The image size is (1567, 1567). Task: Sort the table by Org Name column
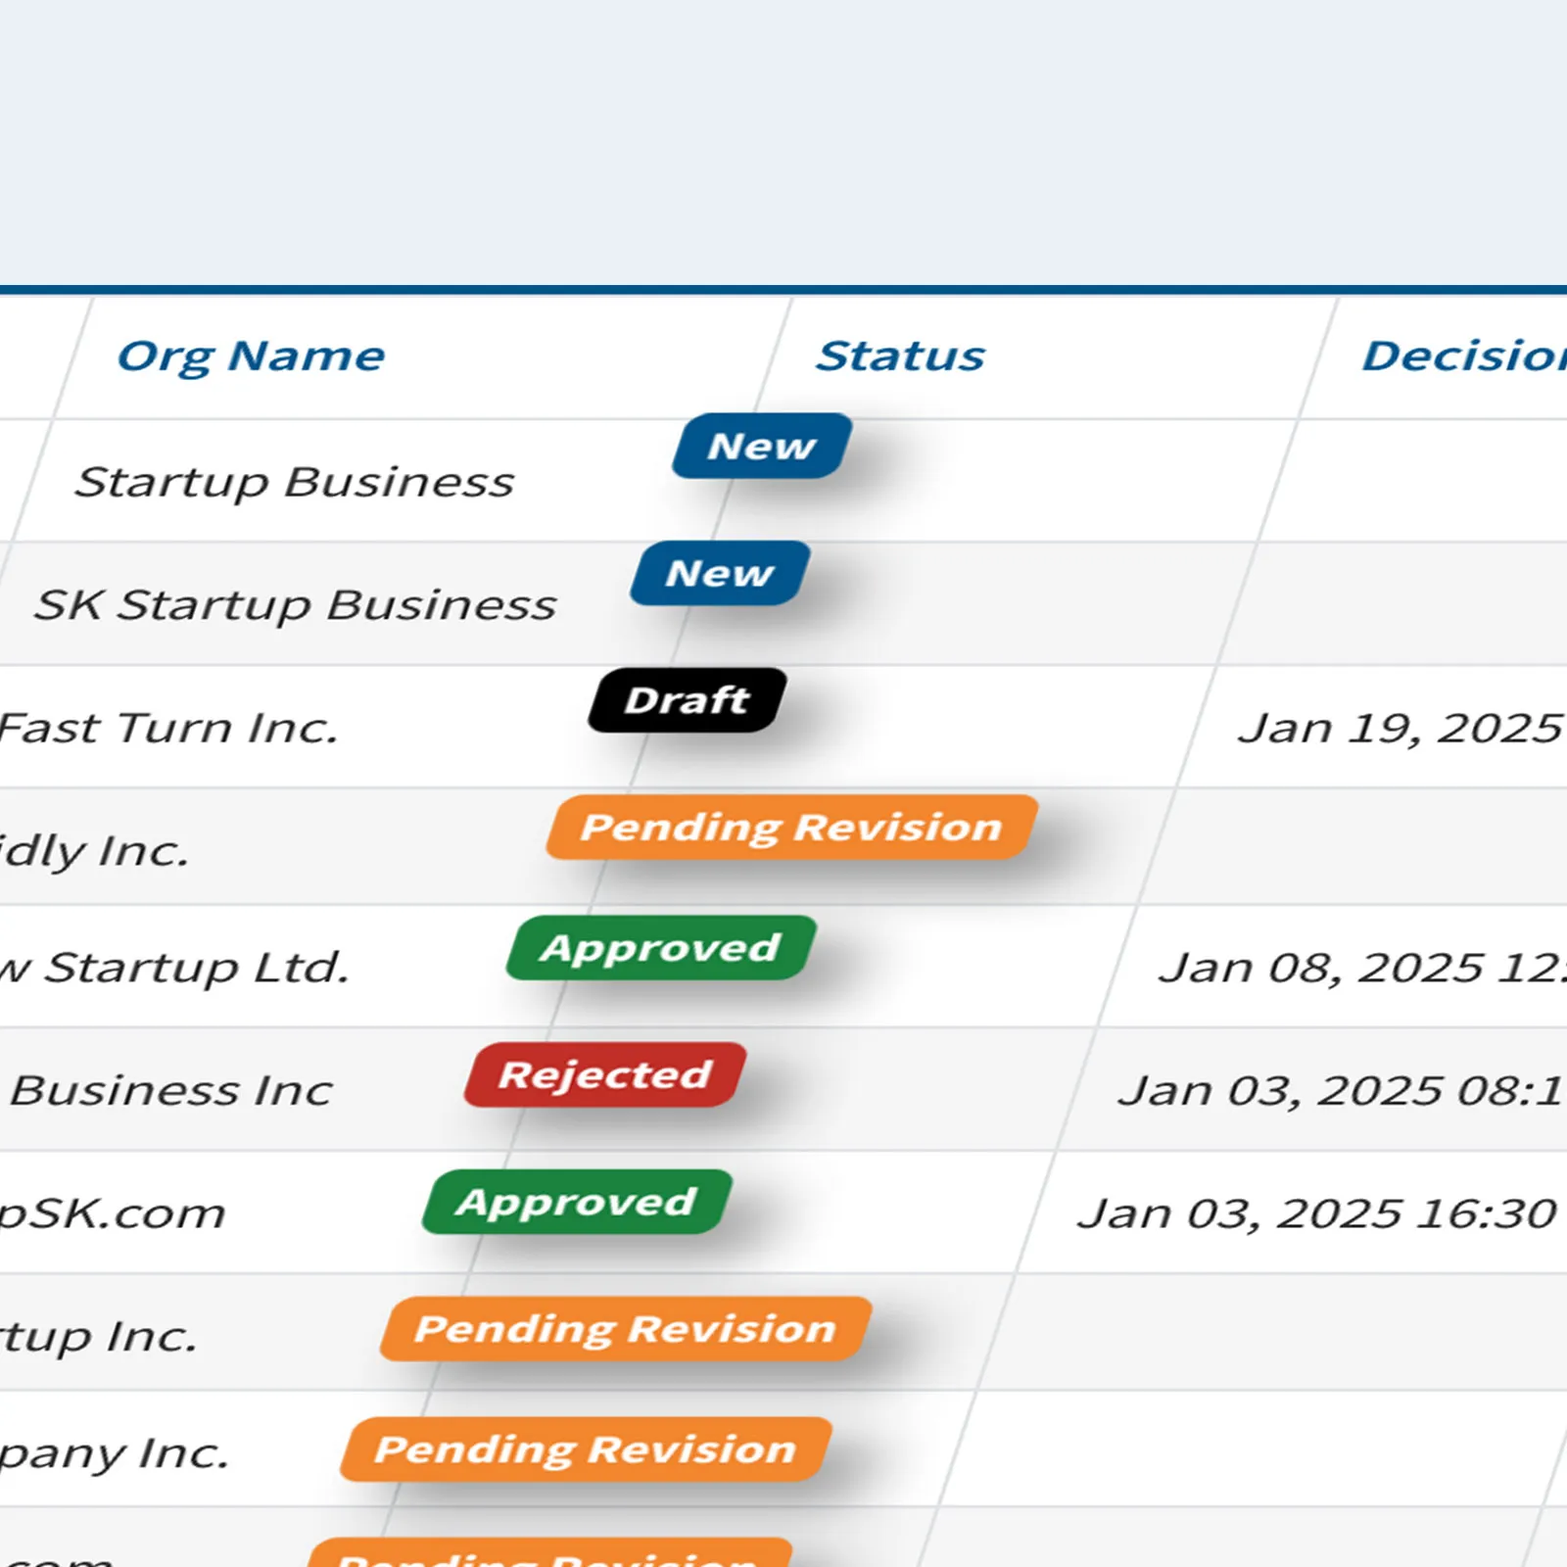[253, 356]
